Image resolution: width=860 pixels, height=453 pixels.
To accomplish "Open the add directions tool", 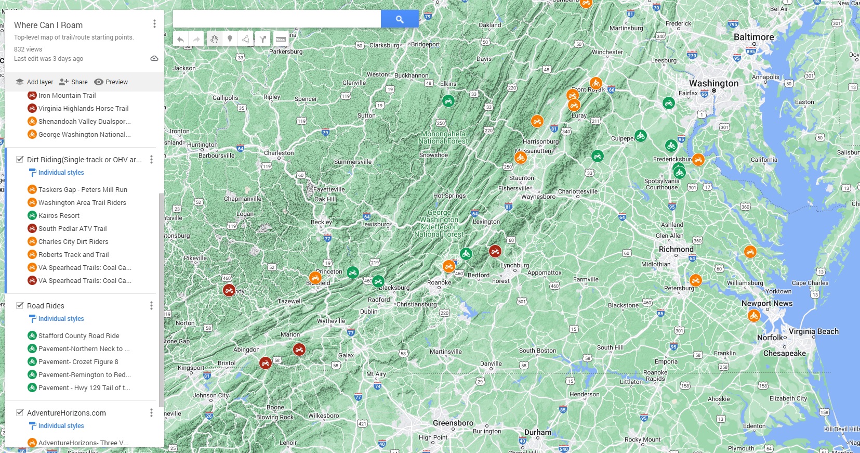I will click(263, 39).
